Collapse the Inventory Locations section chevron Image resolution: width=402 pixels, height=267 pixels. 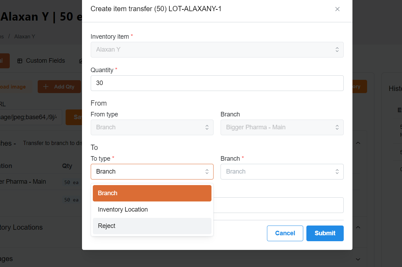[358, 227]
